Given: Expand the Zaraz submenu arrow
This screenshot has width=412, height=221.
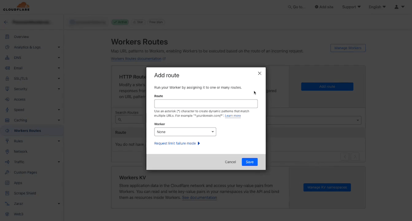Looking at the screenshot, I should [59, 204].
